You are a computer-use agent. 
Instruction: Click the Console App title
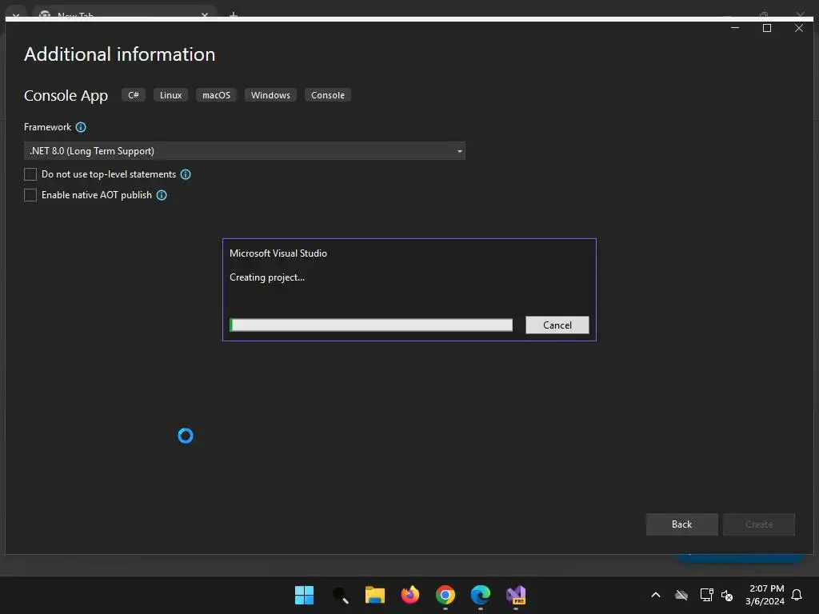[66, 96]
